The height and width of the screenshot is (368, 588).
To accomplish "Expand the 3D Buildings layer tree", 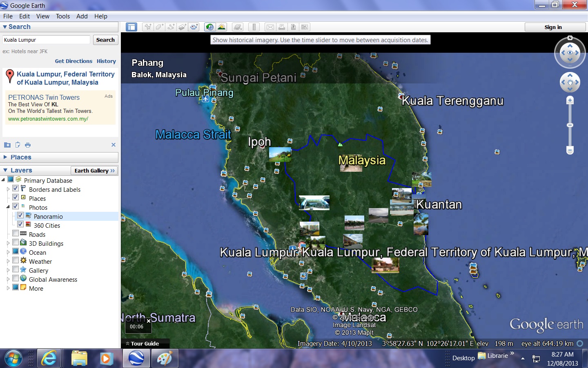I will tap(8, 243).
